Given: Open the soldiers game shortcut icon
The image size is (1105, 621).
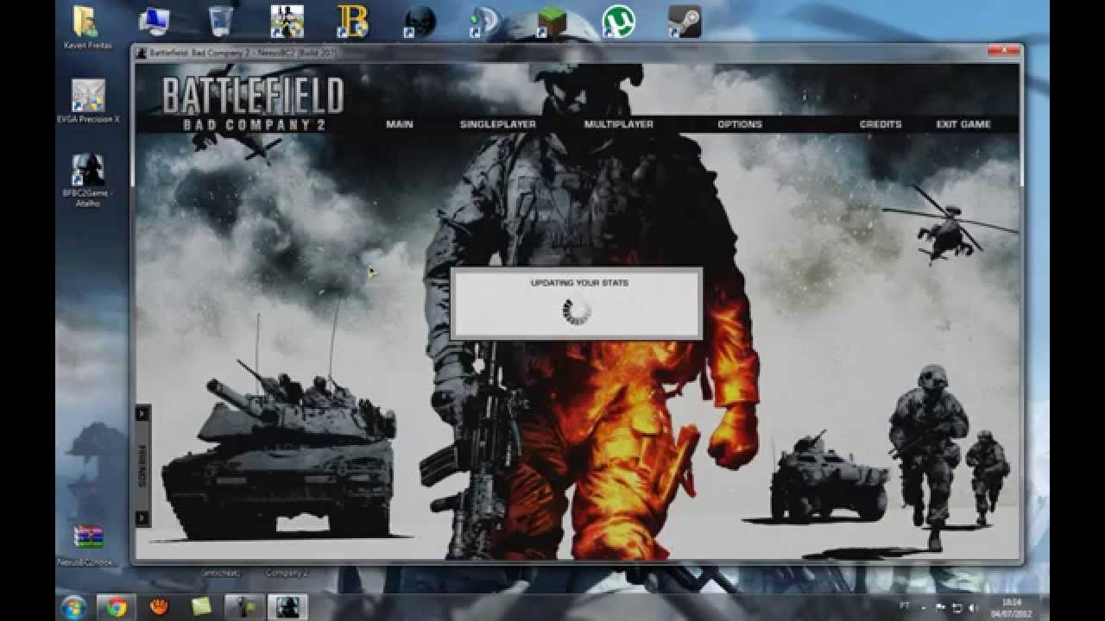Looking at the screenshot, I should (286, 22).
